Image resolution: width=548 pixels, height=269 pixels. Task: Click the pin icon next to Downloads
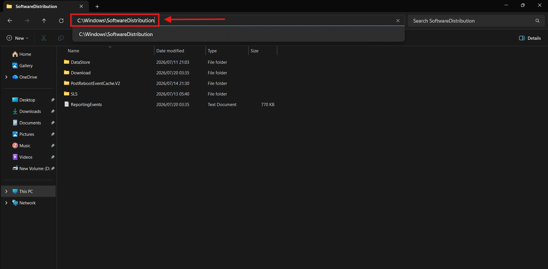[x=53, y=111]
